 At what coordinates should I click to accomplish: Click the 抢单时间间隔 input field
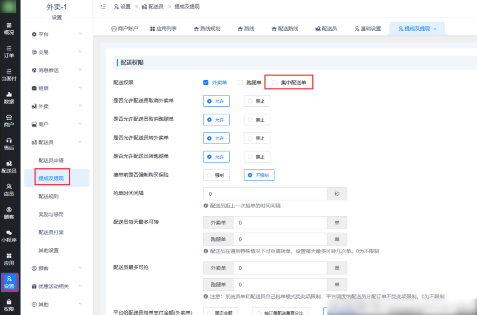click(x=265, y=193)
